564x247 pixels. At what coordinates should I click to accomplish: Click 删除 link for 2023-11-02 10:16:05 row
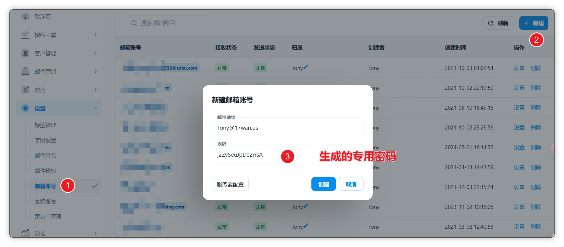(536, 207)
